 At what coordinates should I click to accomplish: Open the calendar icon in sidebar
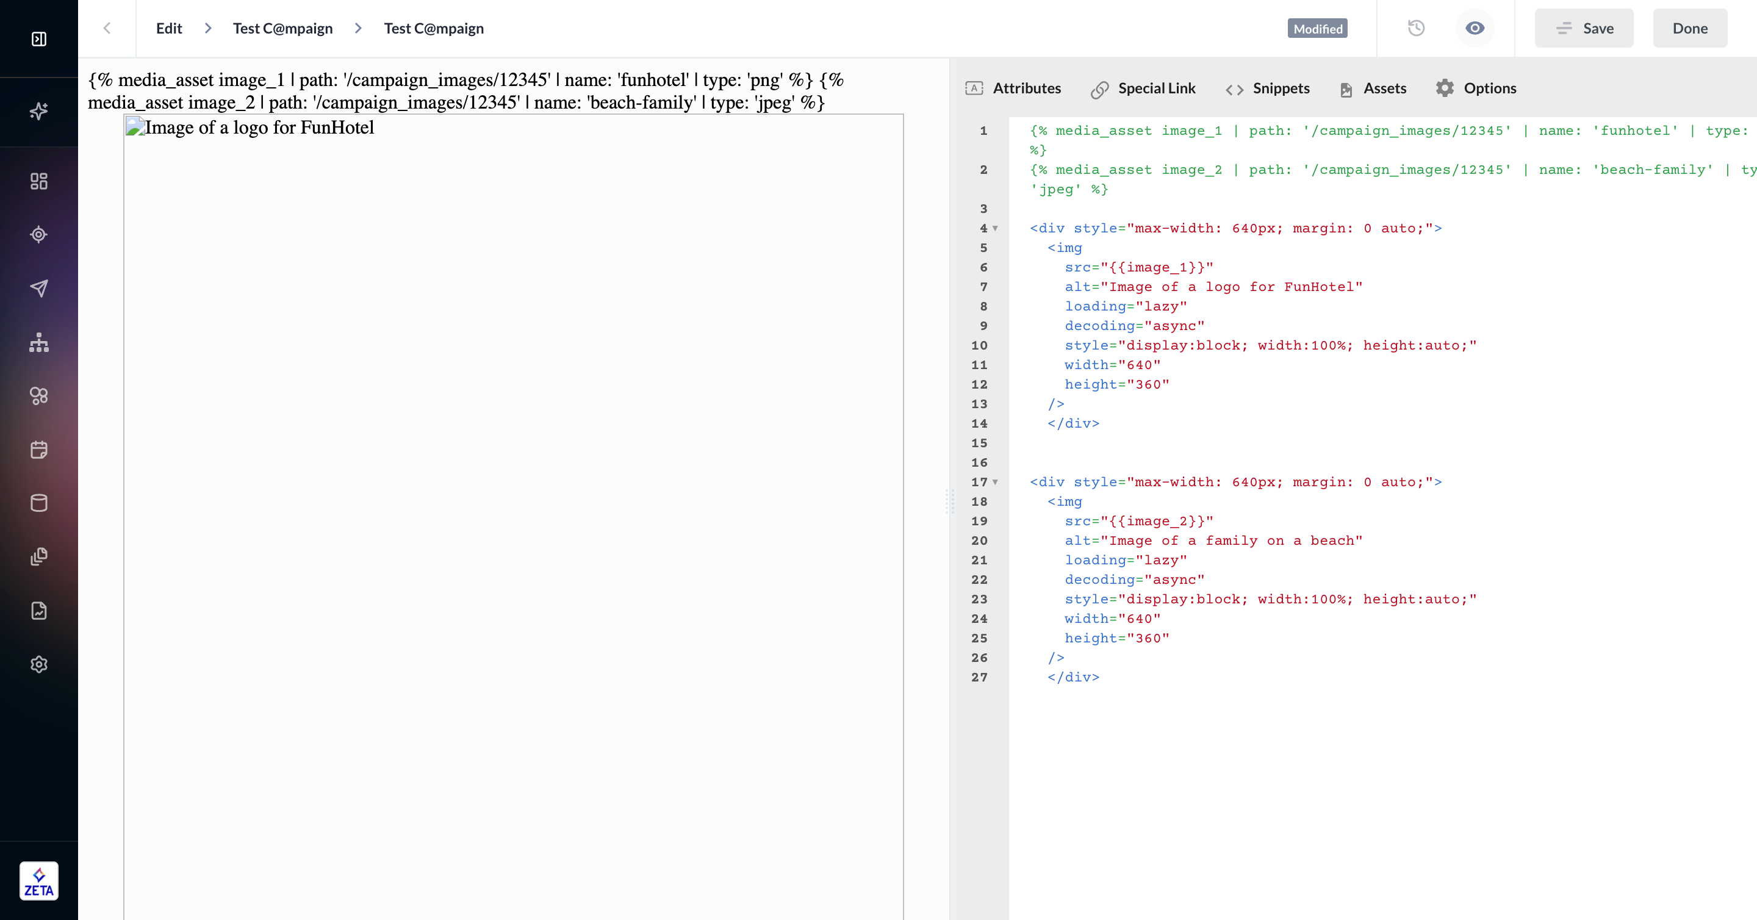(39, 450)
